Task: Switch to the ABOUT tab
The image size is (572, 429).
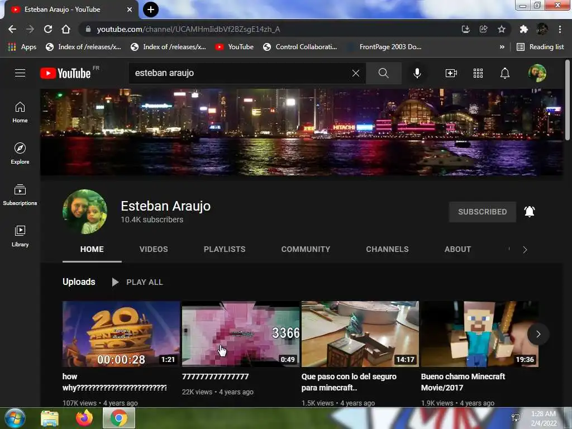Action: tap(458, 249)
